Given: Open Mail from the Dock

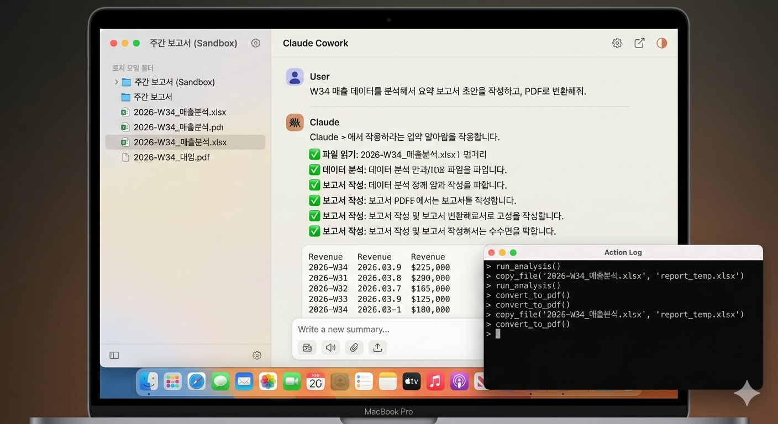Looking at the screenshot, I should 244,381.
